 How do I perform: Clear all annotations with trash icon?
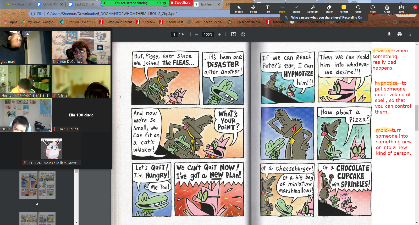pyautogui.click(x=387, y=9)
